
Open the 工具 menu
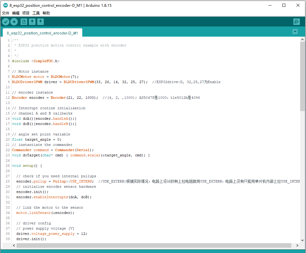pyautogui.click(x=36, y=13)
